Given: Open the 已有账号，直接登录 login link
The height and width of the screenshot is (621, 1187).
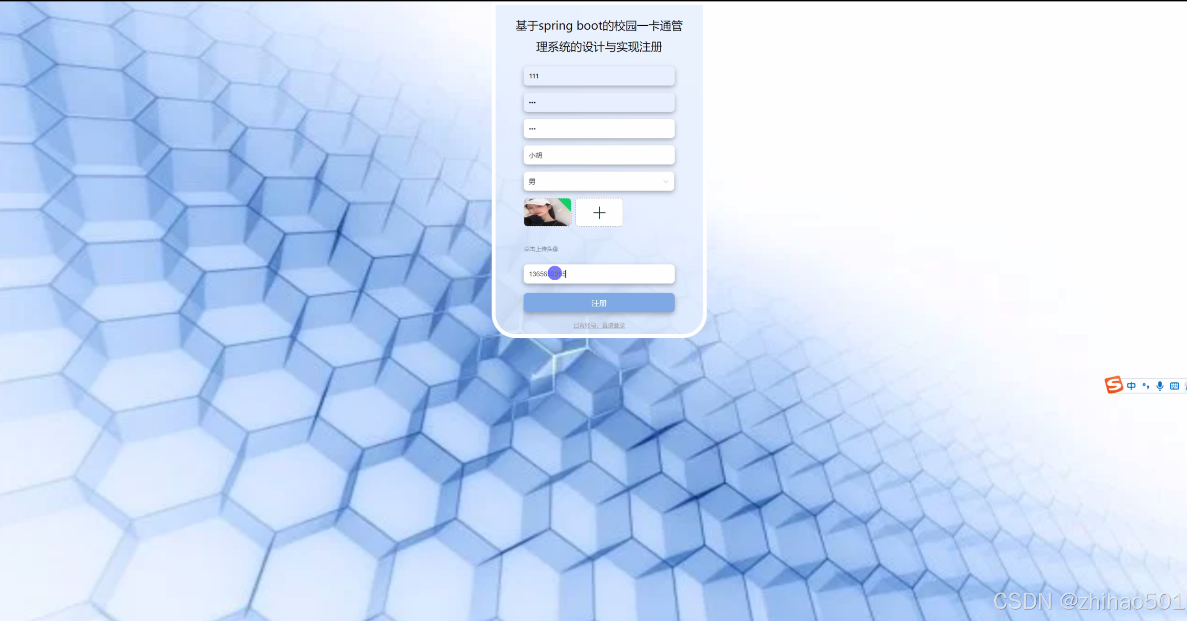Looking at the screenshot, I should tap(599, 325).
